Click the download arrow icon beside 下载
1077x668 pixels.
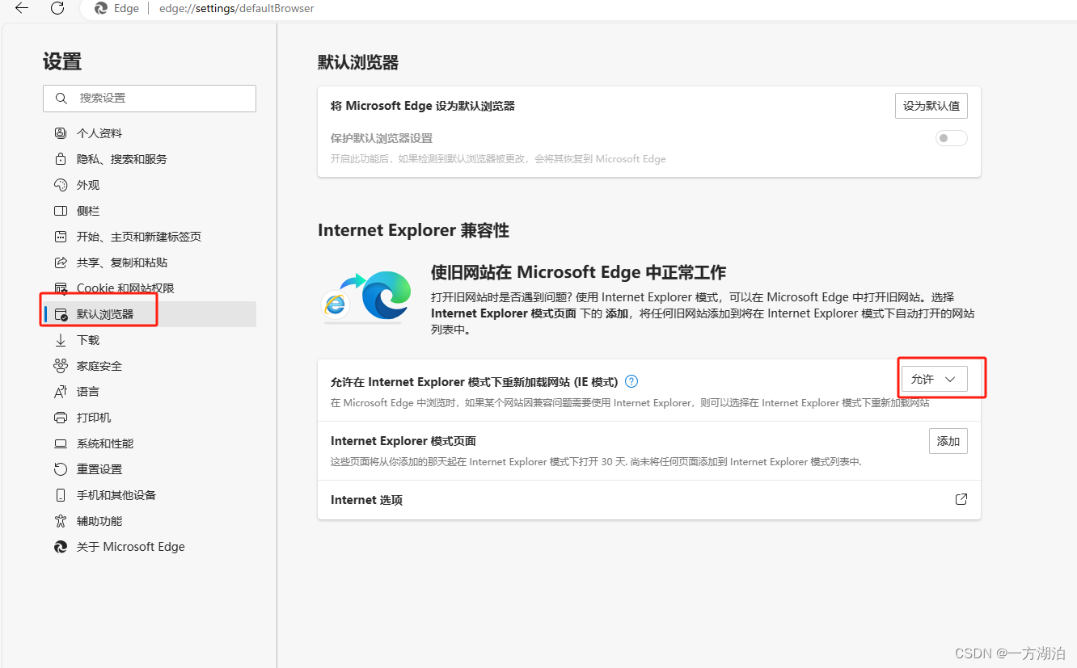point(61,340)
